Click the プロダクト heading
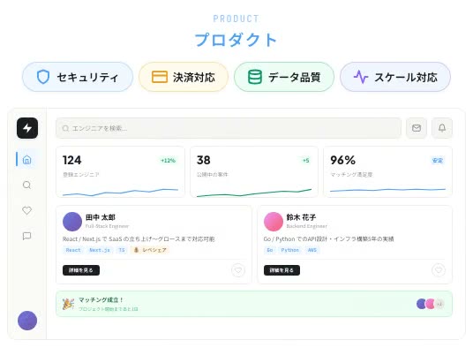The height and width of the screenshot is (348, 473). [x=236, y=40]
